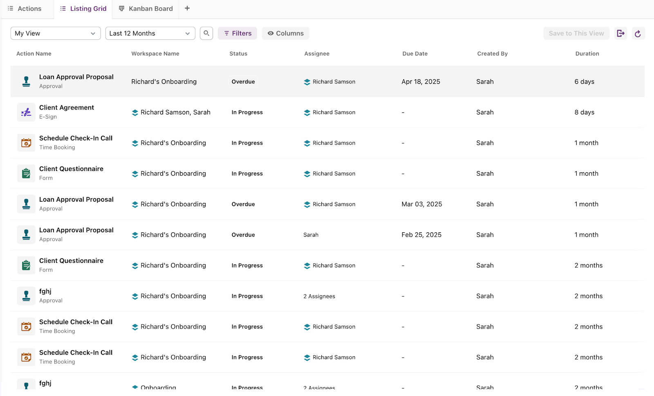Switch to the Listing Grid tab
654x396 pixels.
83,9
